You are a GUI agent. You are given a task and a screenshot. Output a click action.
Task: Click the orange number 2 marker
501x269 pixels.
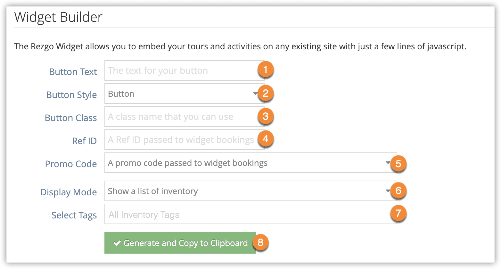pyautogui.click(x=265, y=93)
